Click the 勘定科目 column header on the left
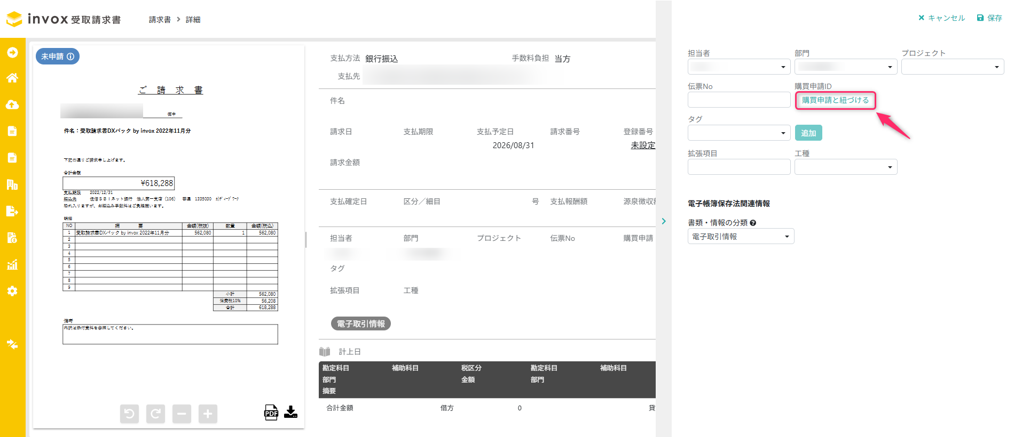The image size is (1022, 437). (x=336, y=368)
